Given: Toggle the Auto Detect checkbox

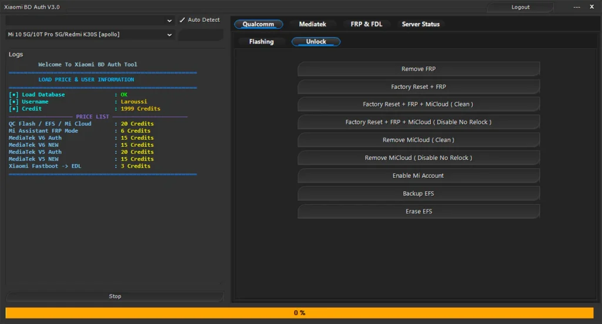Looking at the screenshot, I should [182, 20].
